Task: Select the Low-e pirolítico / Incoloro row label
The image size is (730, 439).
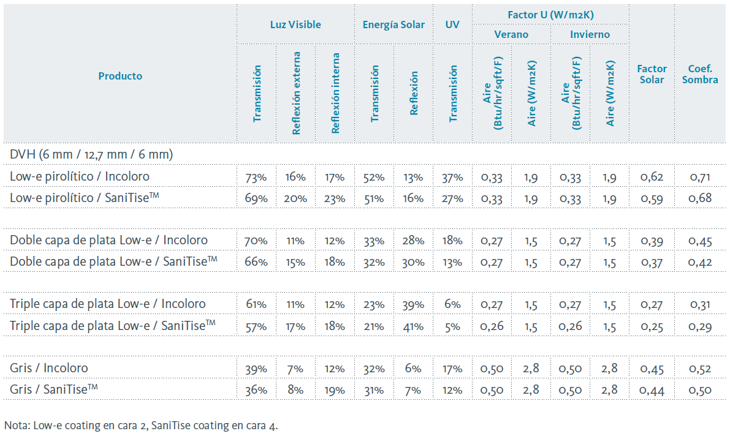Action: click(x=80, y=176)
